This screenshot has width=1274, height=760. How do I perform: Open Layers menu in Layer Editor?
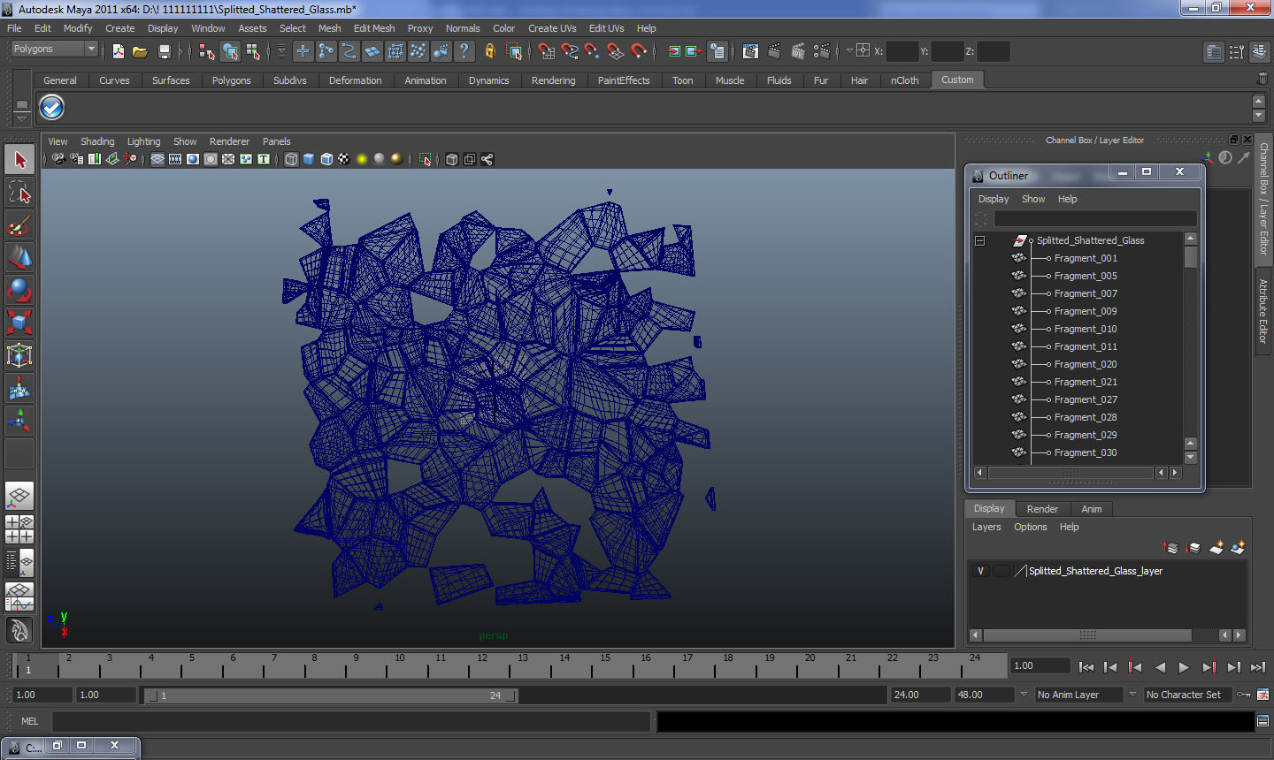(x=986, y=527)
